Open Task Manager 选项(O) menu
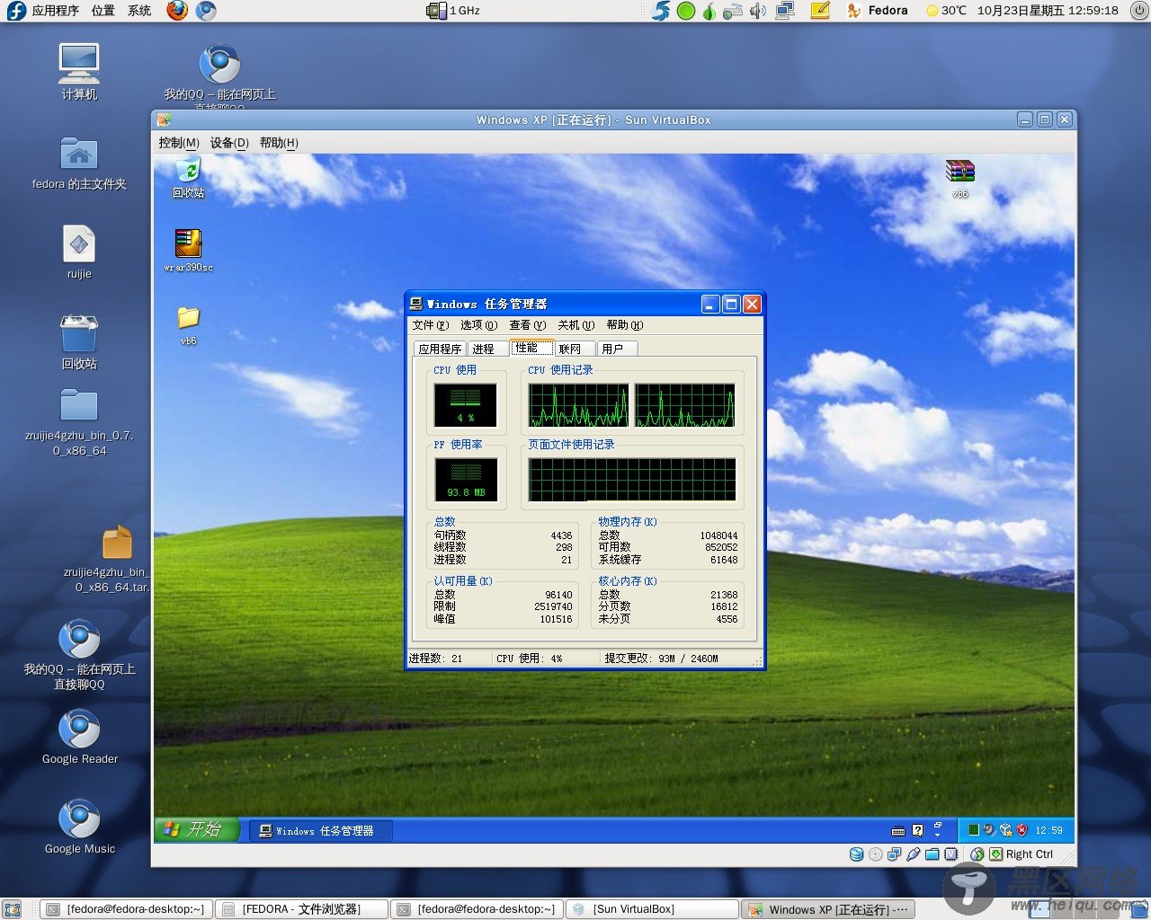The width and height of the screenshot is (1151, 920). (478, 325)
